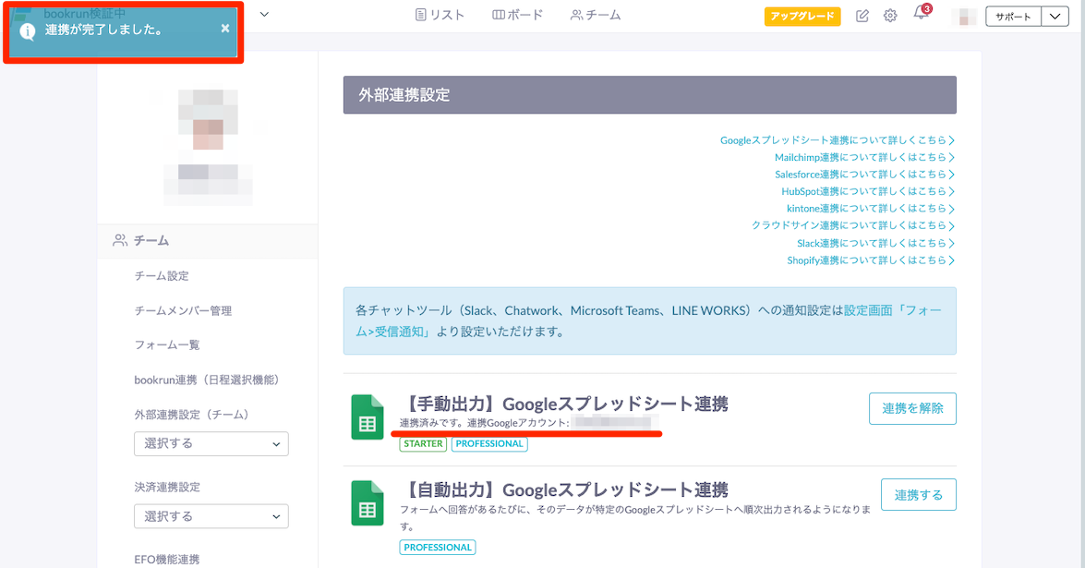Expand the サポート dropdown arrow

1055,16
